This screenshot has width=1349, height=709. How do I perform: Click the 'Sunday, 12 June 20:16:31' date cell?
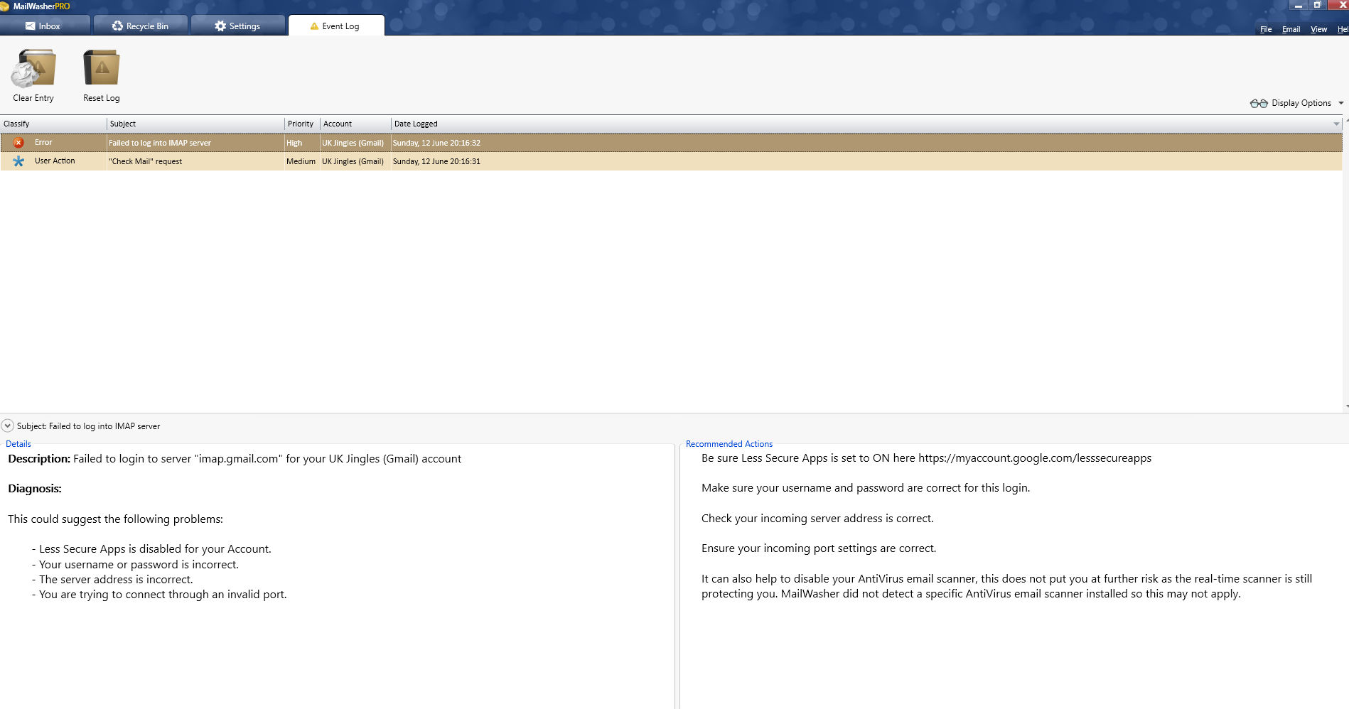point(436,161)
